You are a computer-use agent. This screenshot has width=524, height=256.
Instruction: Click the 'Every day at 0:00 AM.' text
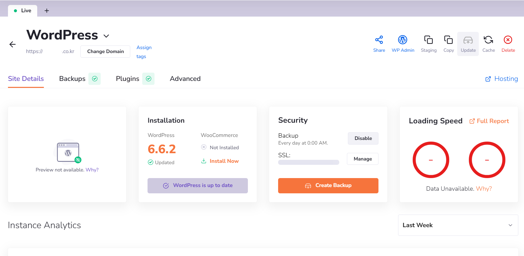(x=303, y=143)
